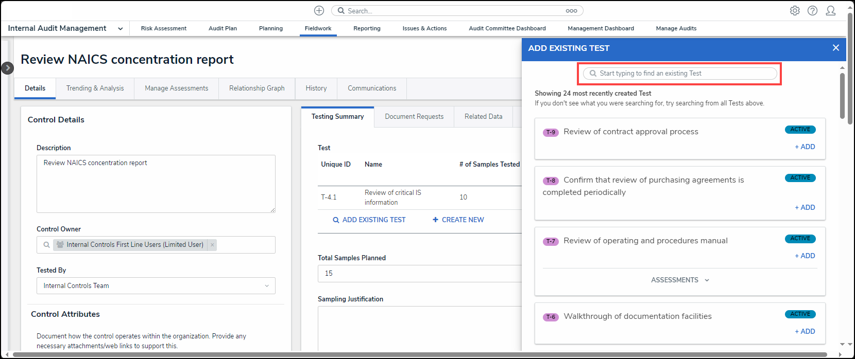
Task: Expand Assessments section under T-7
Action: coord(679,280)
